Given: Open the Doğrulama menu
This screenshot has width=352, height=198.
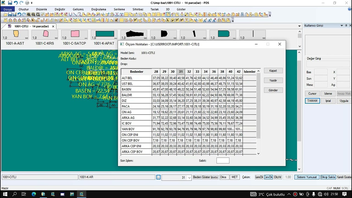Looking at the screenshot, I should click(x=98, y=9).
